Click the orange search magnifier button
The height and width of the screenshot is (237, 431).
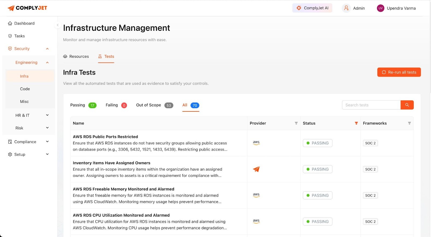point(407,105)
